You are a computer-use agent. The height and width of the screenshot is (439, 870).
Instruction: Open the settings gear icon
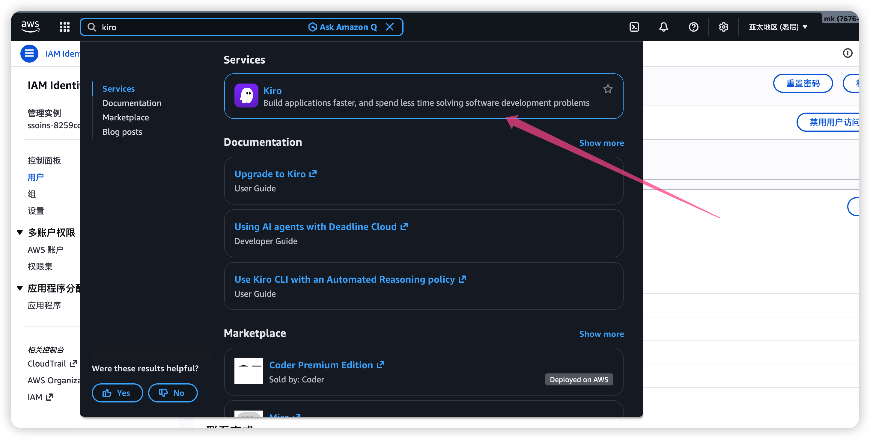[x=723, y=27]
